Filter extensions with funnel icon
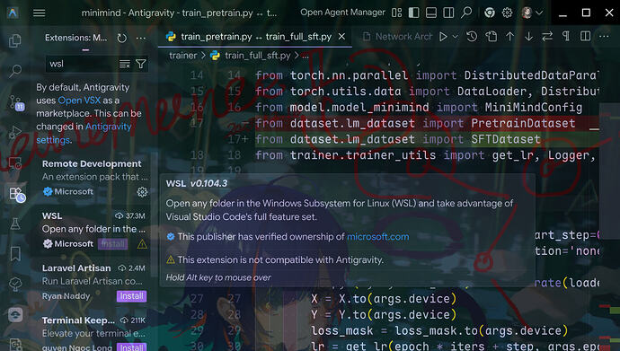The height and width of the screenshot is (351, 620). (141, 64)
